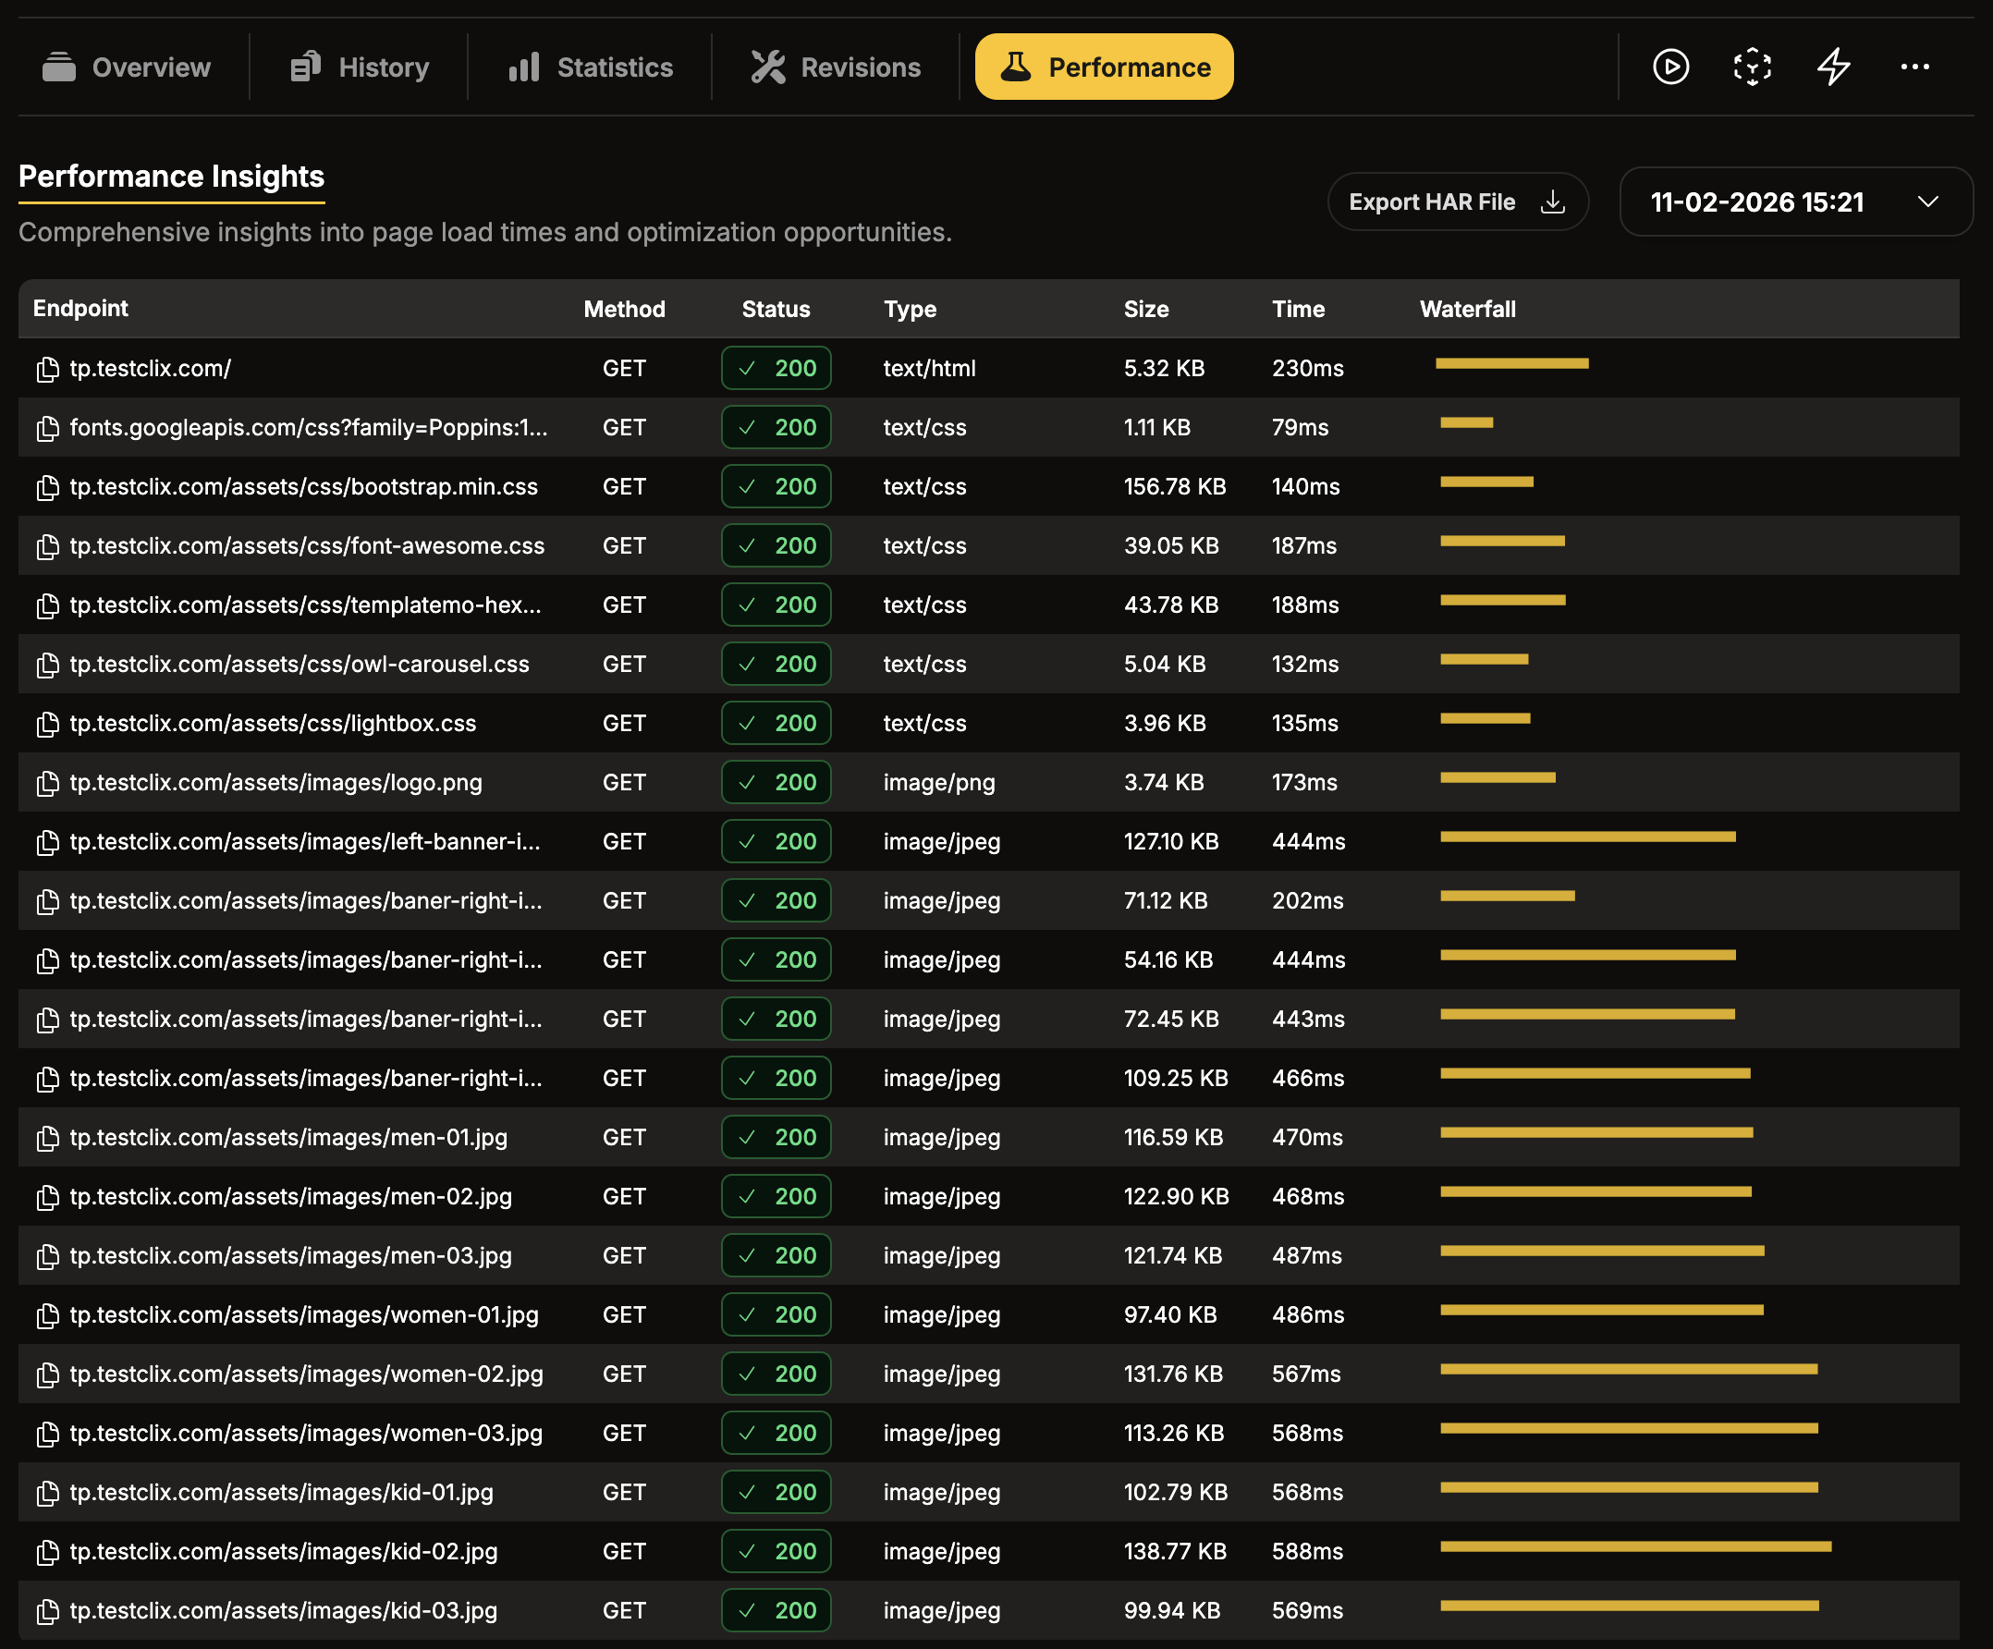This screenshot has width=1993, height=1649.
Task: Click the lightning bolt icon
Action: tap(1834, 67)
